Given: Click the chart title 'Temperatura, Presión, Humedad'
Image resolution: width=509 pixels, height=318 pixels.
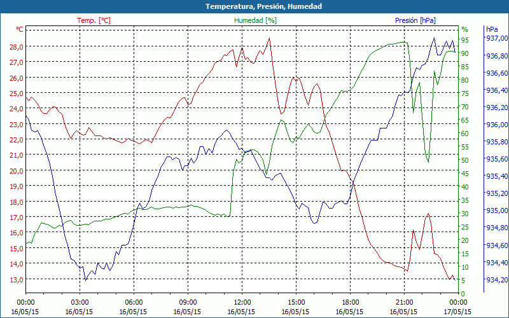Looking at the screenshot, I should click(x=263, y=6).
